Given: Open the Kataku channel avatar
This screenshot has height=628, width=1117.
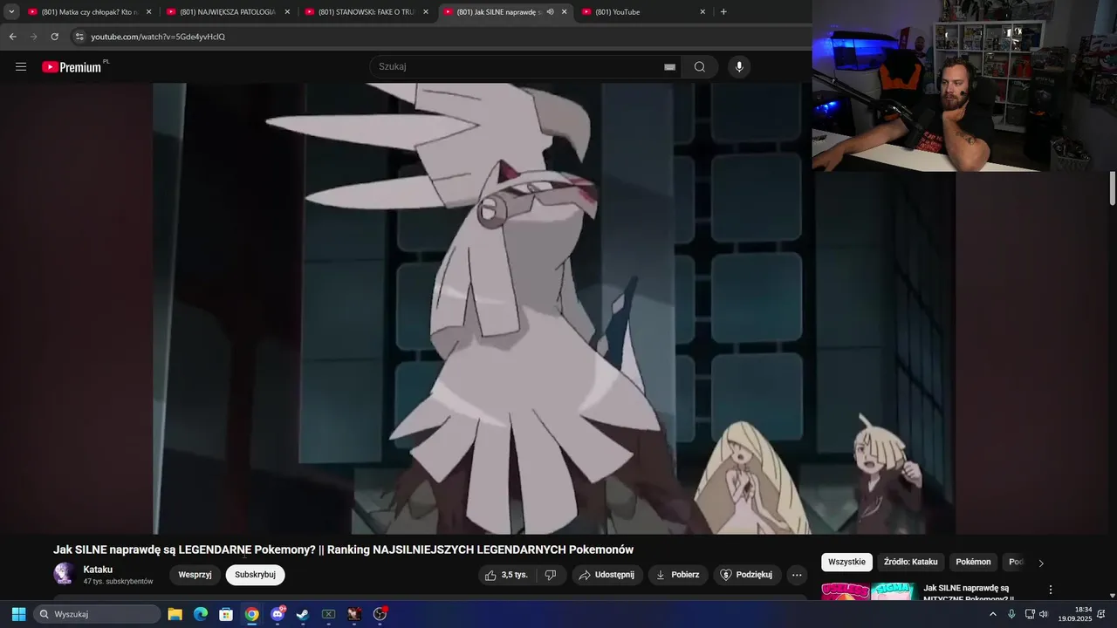Looking at the screenshot, I should tap(64, 574).
